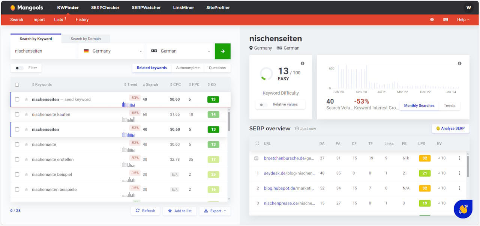Click the keyword search input field
This screenshot has height=226, width=480.
pyautogui.click(x=43, y=51)
